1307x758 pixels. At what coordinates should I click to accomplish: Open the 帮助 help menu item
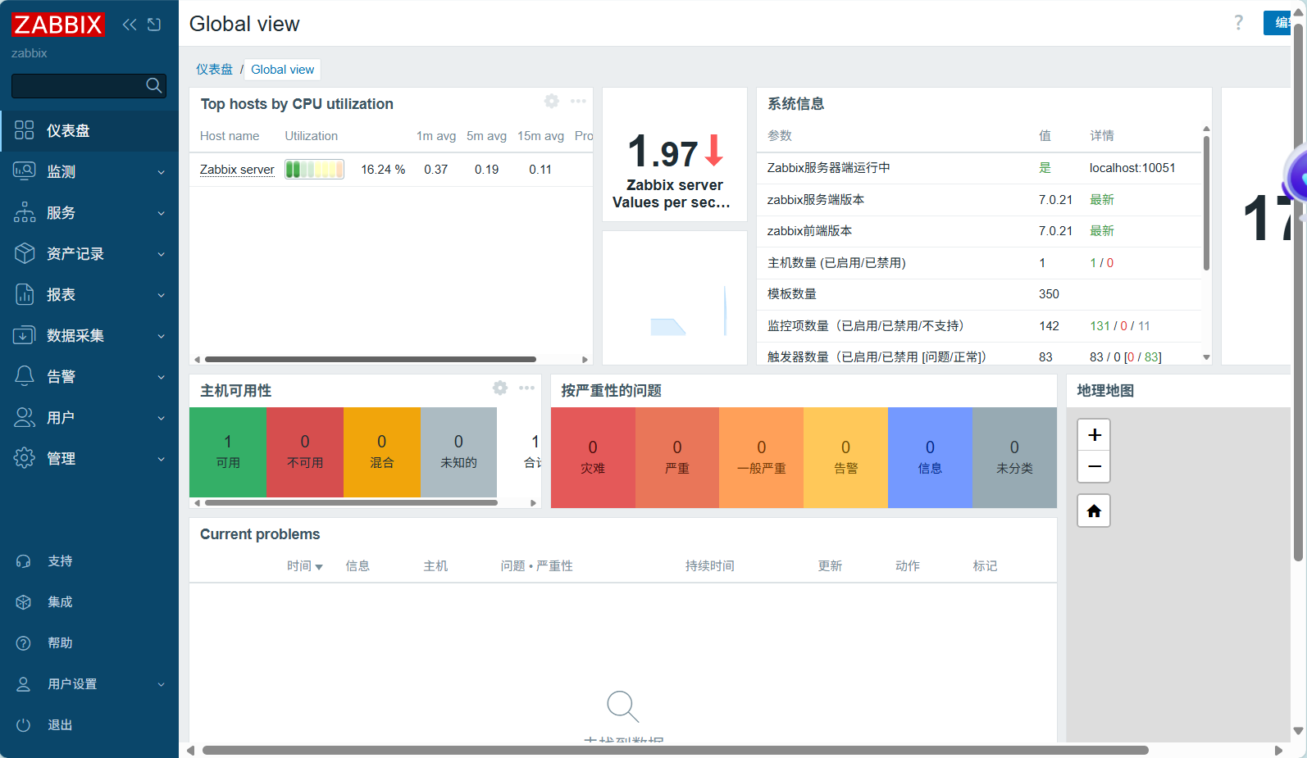[x=89, y=643]
